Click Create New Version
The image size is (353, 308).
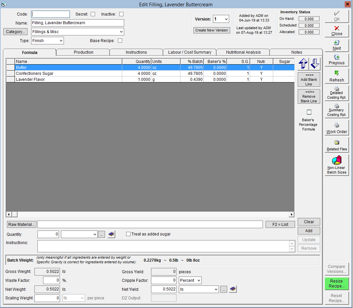[212, 30]
